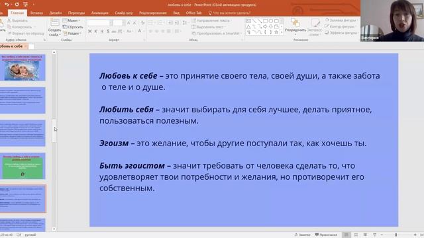Switch to Normal view status bar icon
The width and height of the screenshot is (424, 238).
[x=346, y=235]
